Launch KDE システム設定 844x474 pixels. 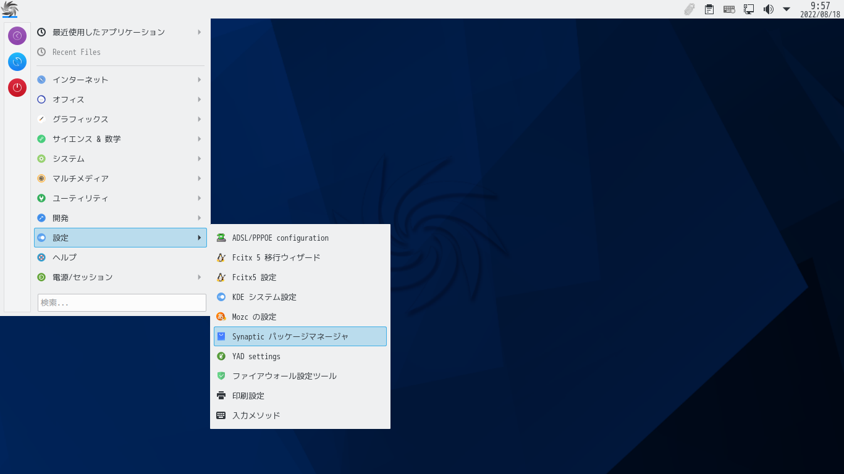tap(300, 297)
